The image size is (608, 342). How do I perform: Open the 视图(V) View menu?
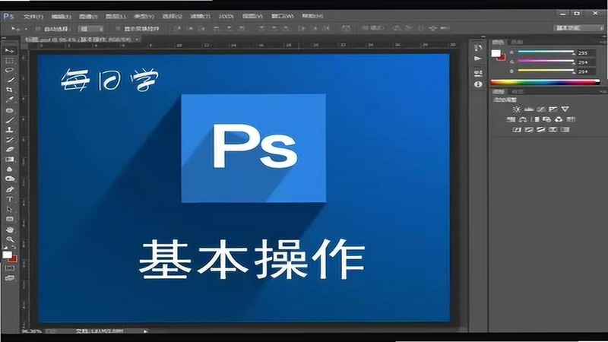(252, 16)
